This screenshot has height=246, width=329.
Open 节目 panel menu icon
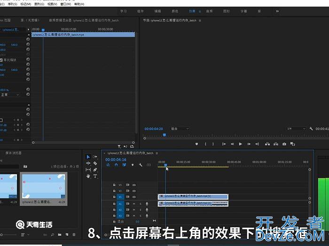200,21
